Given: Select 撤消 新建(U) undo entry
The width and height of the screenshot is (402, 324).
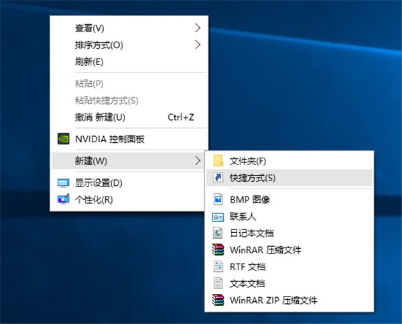Looking at the screenshot, I should pos(129,117).
